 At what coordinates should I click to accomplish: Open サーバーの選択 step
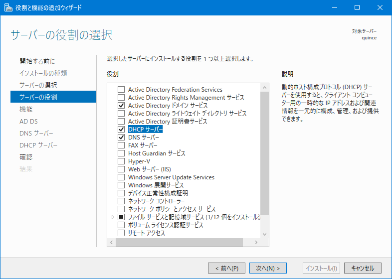(38, 85)
